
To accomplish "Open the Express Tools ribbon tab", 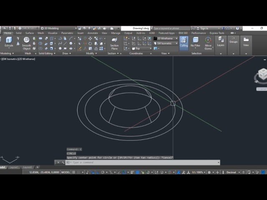I will pos(217,33).
